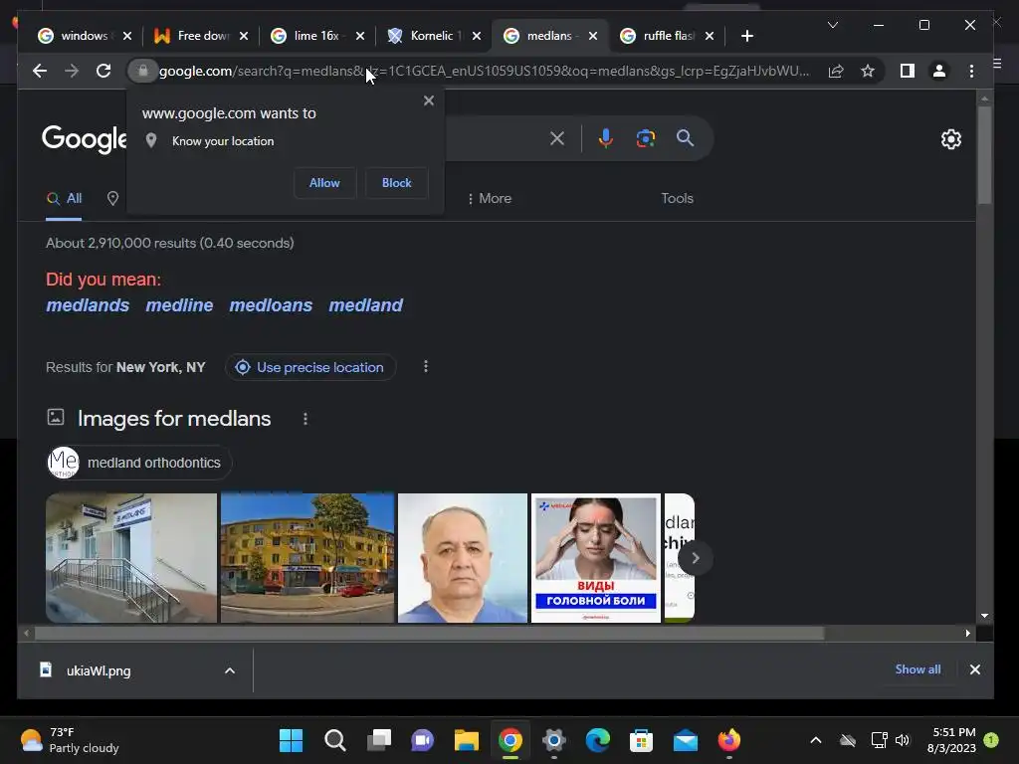The height and width of the screenshot is (764, 1019).
Task: Block the location request
Action: click(x=396, y=183)
